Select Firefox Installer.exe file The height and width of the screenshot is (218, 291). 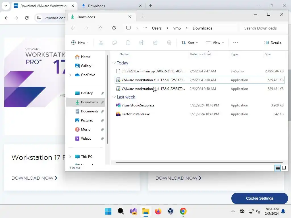point(199,114)
